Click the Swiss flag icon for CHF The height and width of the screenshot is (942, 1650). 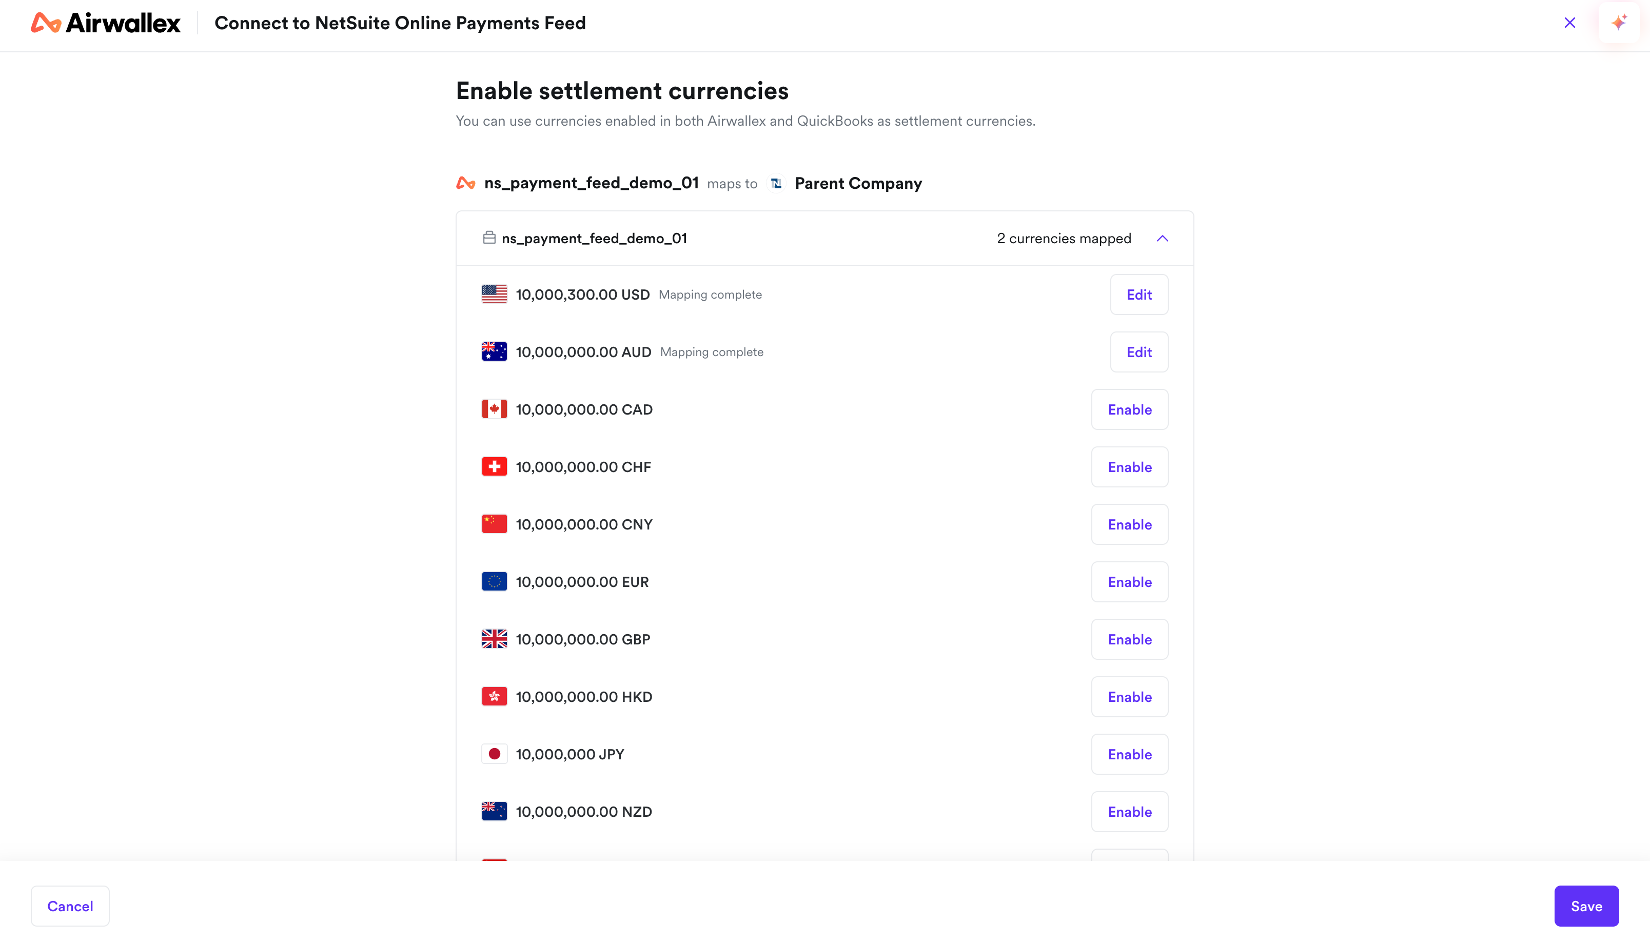coord(494,466)
